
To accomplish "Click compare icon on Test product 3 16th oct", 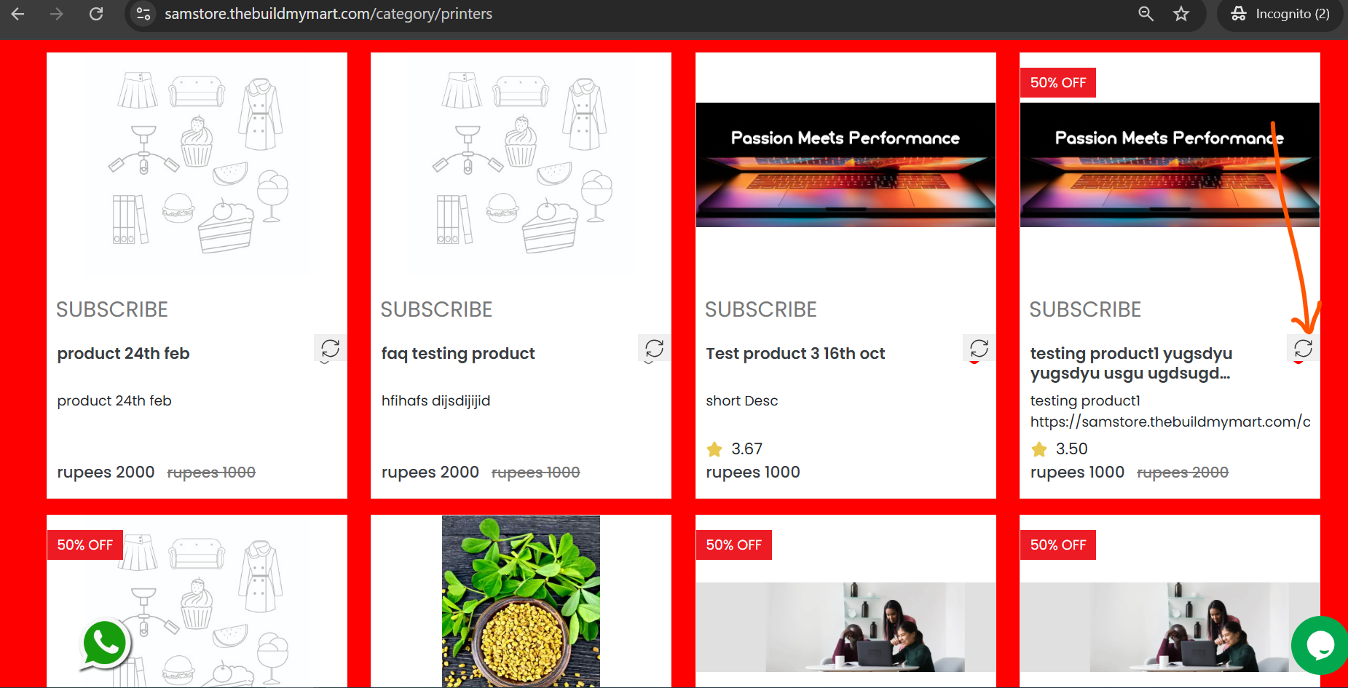I will pyautogui.click(x=979, y=349).
